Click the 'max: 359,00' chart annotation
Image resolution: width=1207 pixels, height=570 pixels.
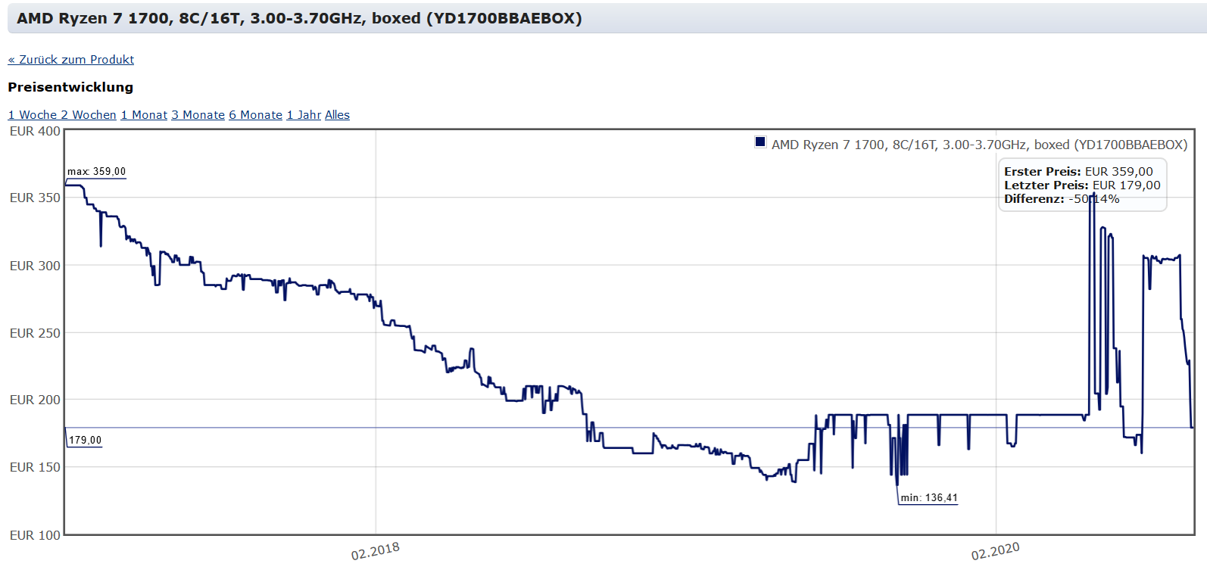96,172
